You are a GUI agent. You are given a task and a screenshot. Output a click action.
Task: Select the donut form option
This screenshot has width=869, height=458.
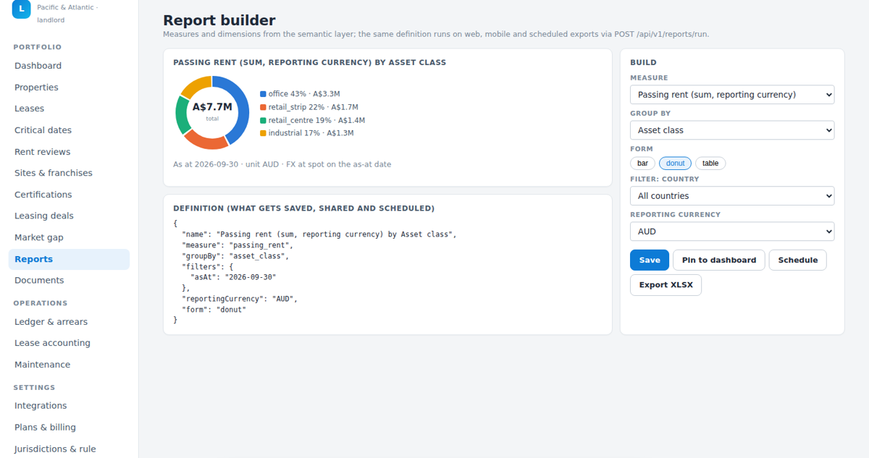tap(675, 164)
